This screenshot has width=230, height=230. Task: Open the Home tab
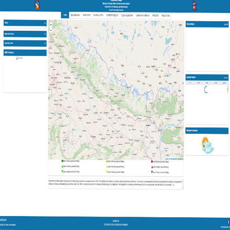click(65, 15)
